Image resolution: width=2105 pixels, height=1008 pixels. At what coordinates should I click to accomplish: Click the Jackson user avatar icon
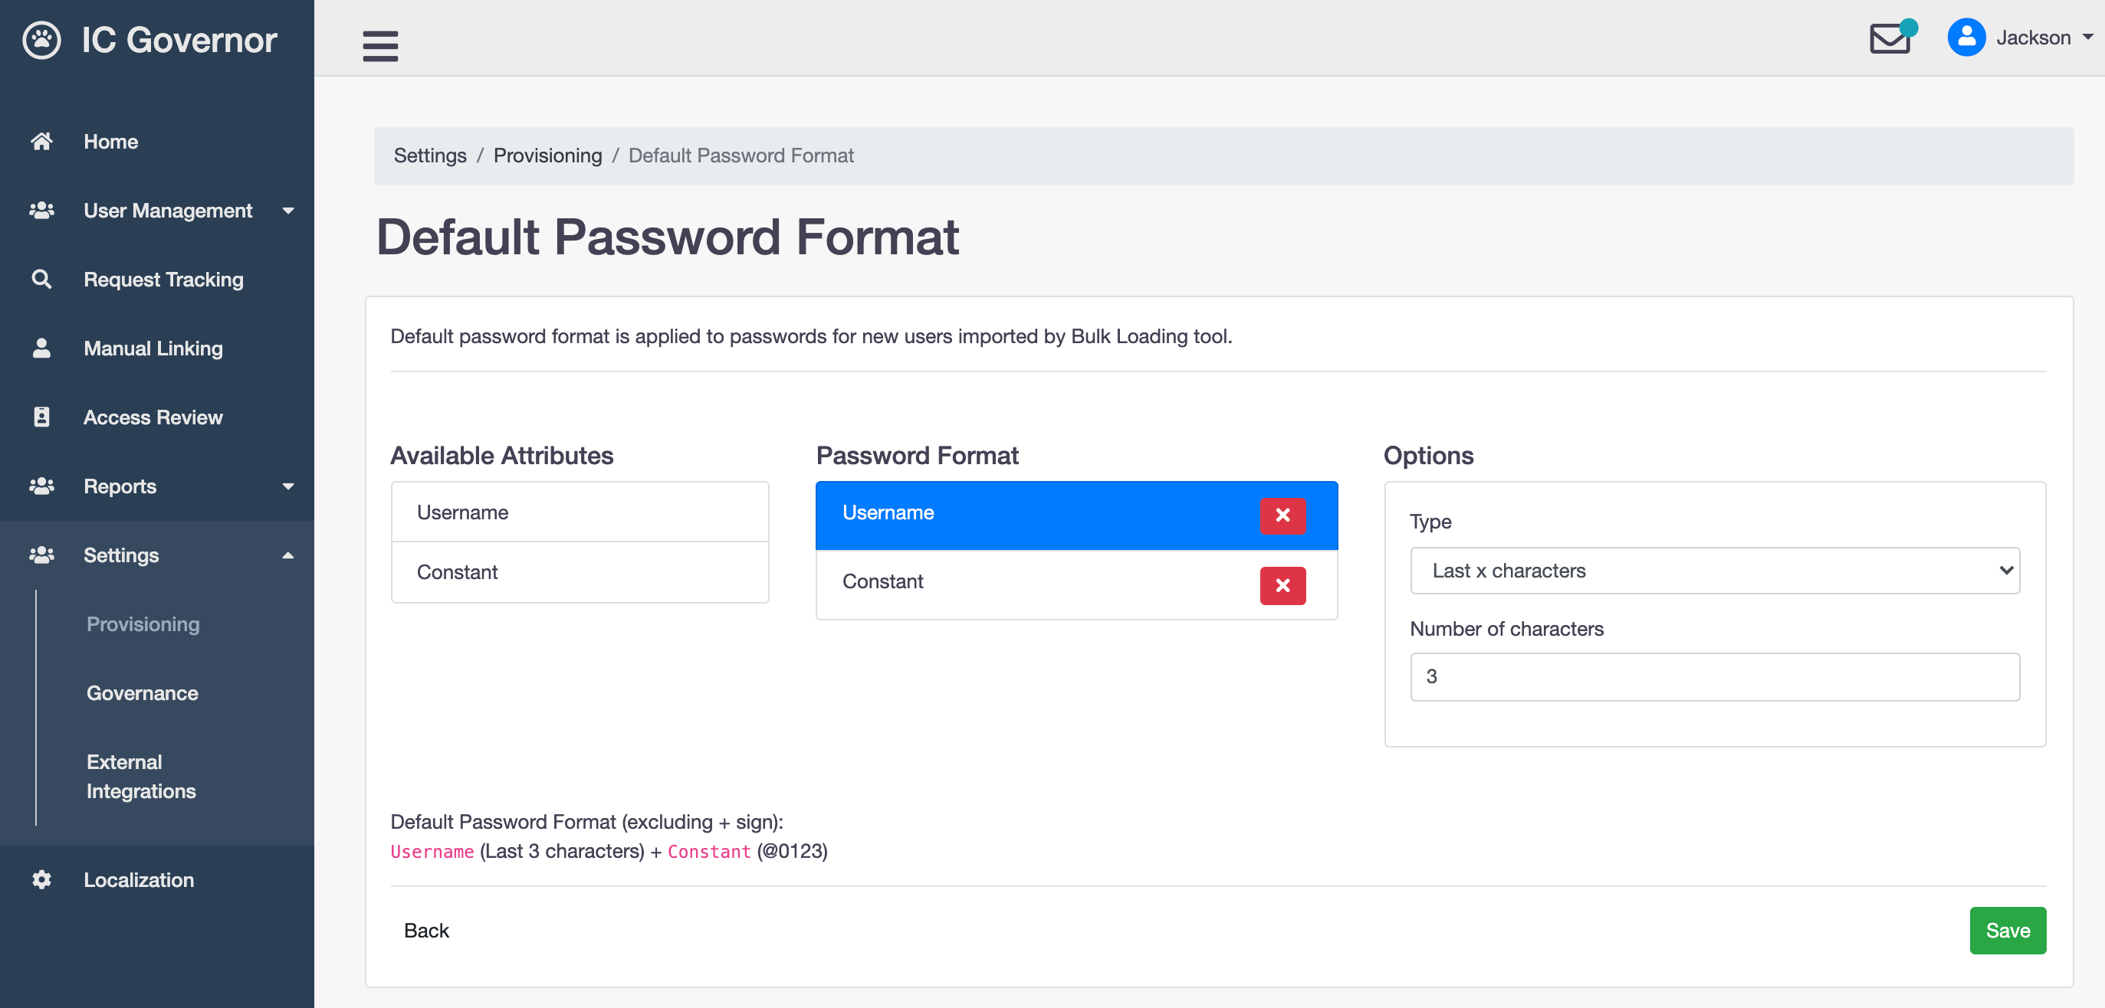click(x=1966, y=38)
